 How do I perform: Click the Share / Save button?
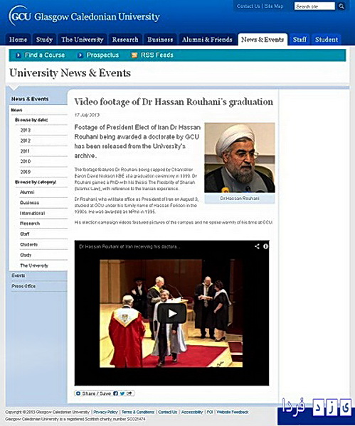point(93,393)
